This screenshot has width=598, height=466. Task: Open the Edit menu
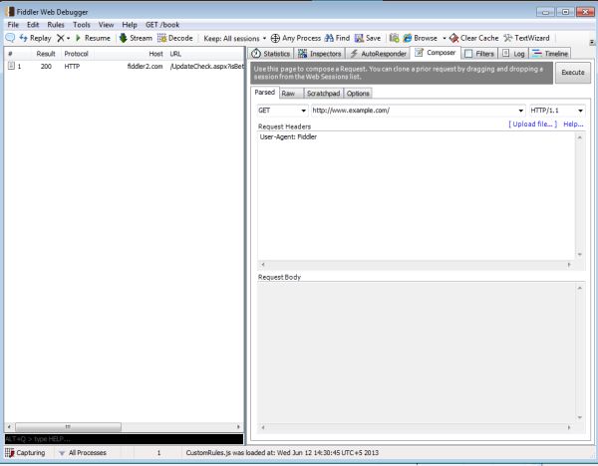tap(33, 25)
